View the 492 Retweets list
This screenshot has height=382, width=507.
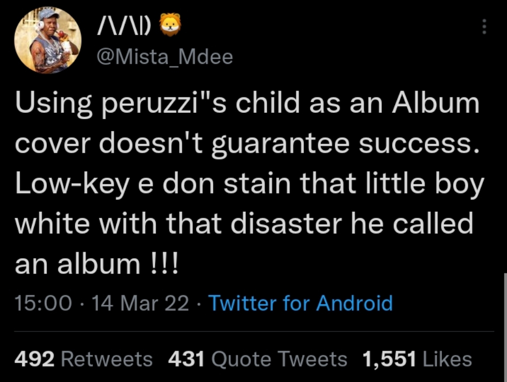tap(83, 359)
